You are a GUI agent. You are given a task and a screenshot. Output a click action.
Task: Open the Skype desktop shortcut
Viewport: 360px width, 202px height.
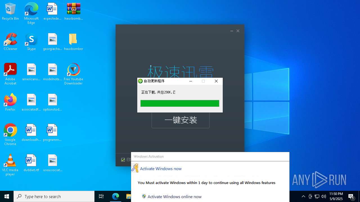[x=31, y=42]
